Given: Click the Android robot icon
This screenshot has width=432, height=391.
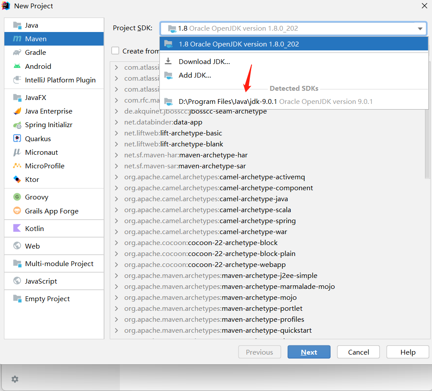Looking at the screenshot, I should pyautogui.click(x=17, y=66).
